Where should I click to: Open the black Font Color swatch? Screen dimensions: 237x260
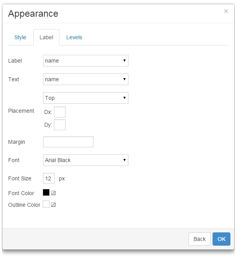[x=46, y=192]
